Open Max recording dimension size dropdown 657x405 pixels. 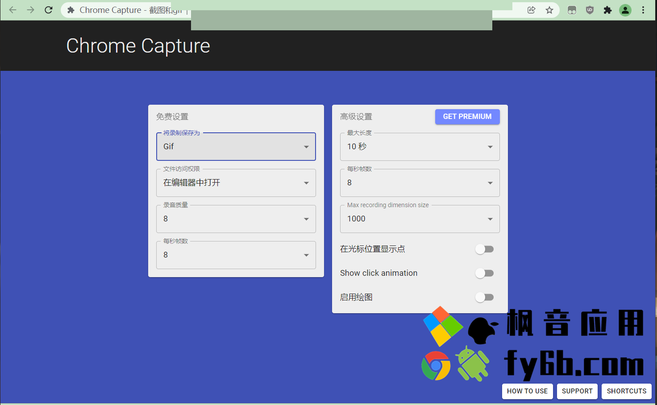[420, 219]
